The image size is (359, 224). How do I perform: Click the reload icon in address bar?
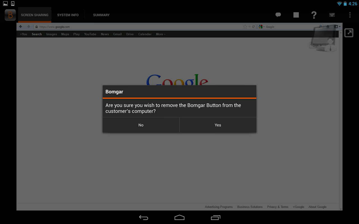click(x=254, y=27)
